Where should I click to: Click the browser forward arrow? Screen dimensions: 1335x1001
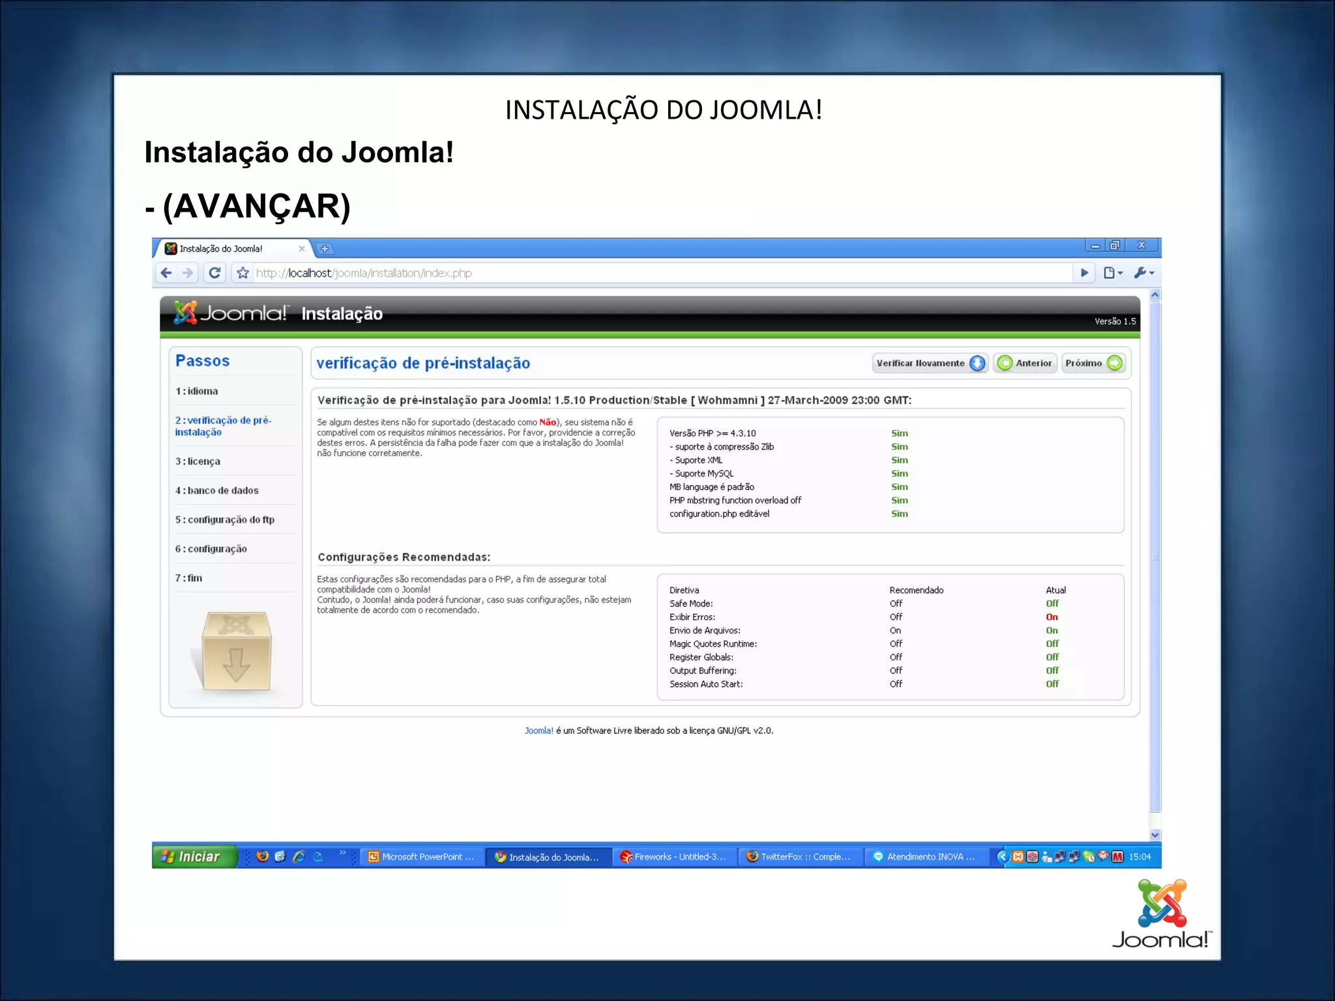pyautogui.click(x=188, y=273)
